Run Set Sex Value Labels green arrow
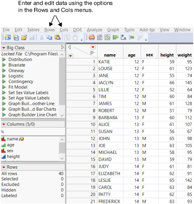Image resolution: width=194 pixels, height=204 pixels. pyautogui.click(x=4, y=93)
